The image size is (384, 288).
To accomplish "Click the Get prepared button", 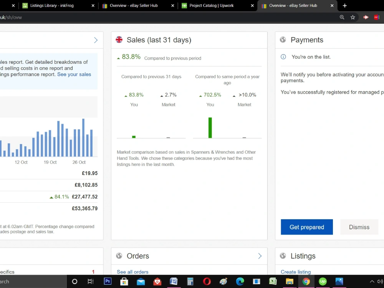I will [306, 227].
